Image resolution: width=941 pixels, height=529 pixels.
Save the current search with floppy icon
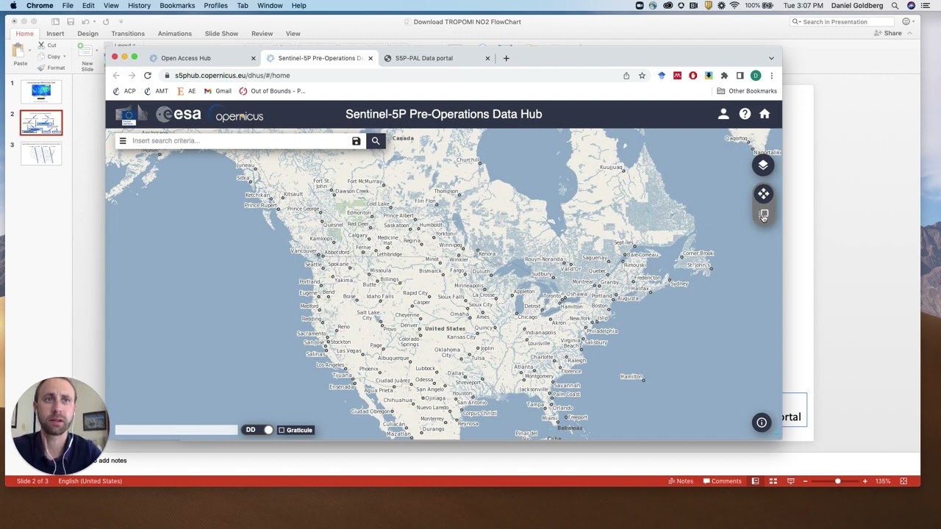click(x=357, y=141)
